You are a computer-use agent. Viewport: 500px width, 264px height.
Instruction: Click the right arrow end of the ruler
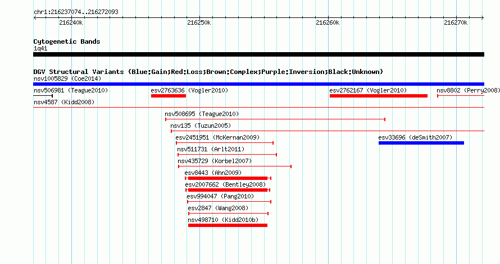[483, 18]
